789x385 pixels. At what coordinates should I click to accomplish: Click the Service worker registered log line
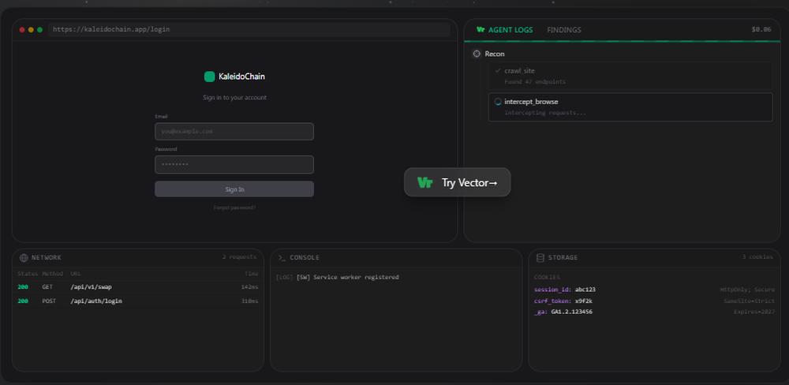pos(337,277)
